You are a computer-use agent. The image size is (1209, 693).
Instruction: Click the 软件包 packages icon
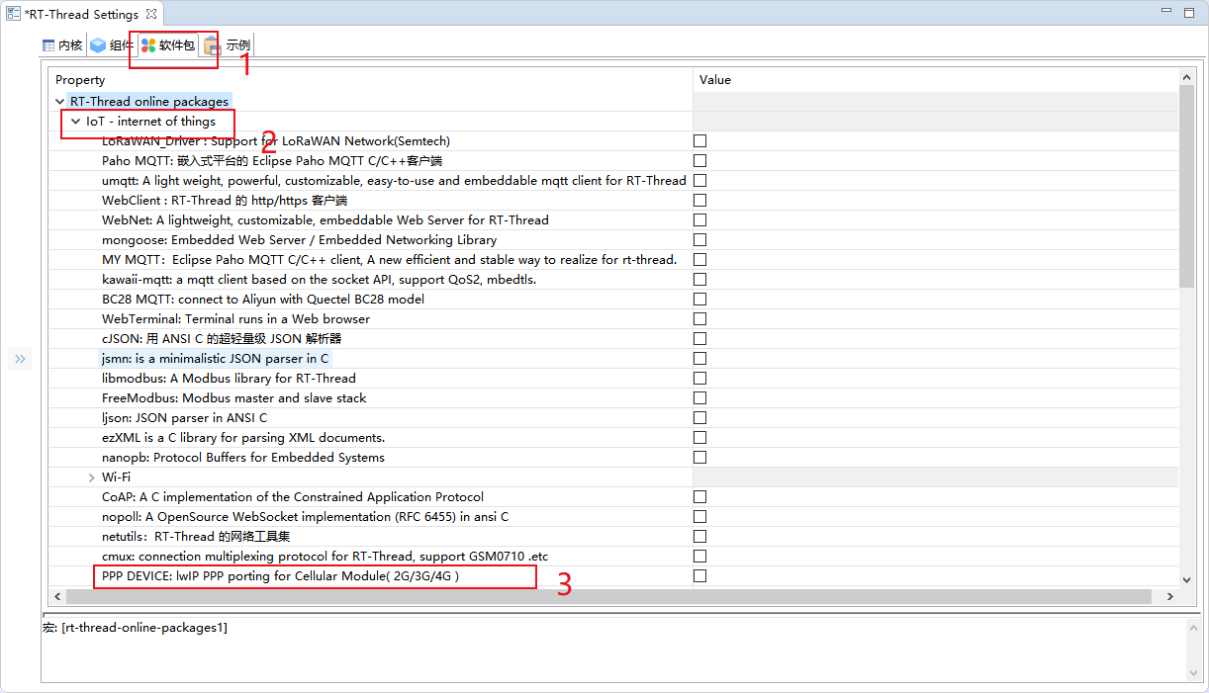(x=150, y=44)
